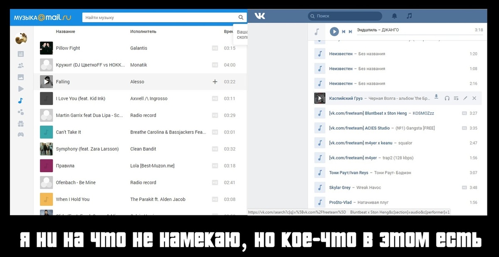
Task: Click the note icon beside Skylar Grey
Action: click(319, 188)
